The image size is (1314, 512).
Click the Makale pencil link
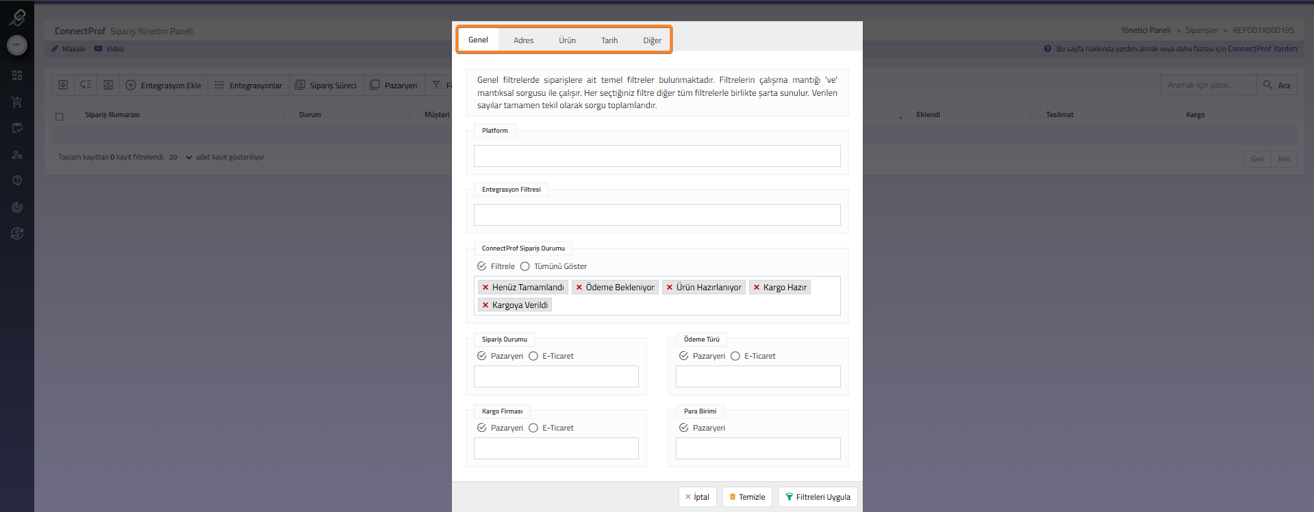tap(68, 49)
